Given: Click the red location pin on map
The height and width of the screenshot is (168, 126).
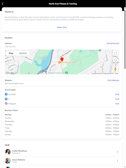Looking at the screenshot, I should [x=62, y=59].
